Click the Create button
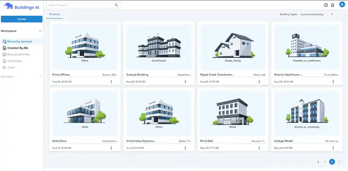This screenshot has width=348, height=171. [x=22, y=19]
